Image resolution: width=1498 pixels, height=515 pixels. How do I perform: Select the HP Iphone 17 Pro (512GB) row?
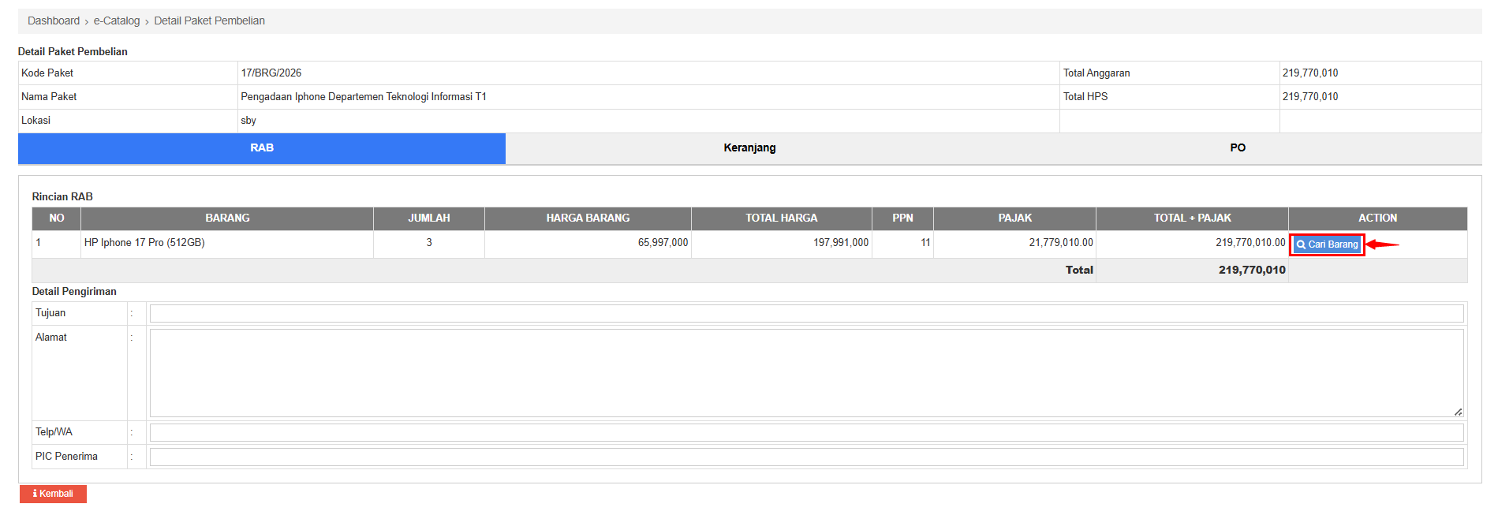point(144,243)
